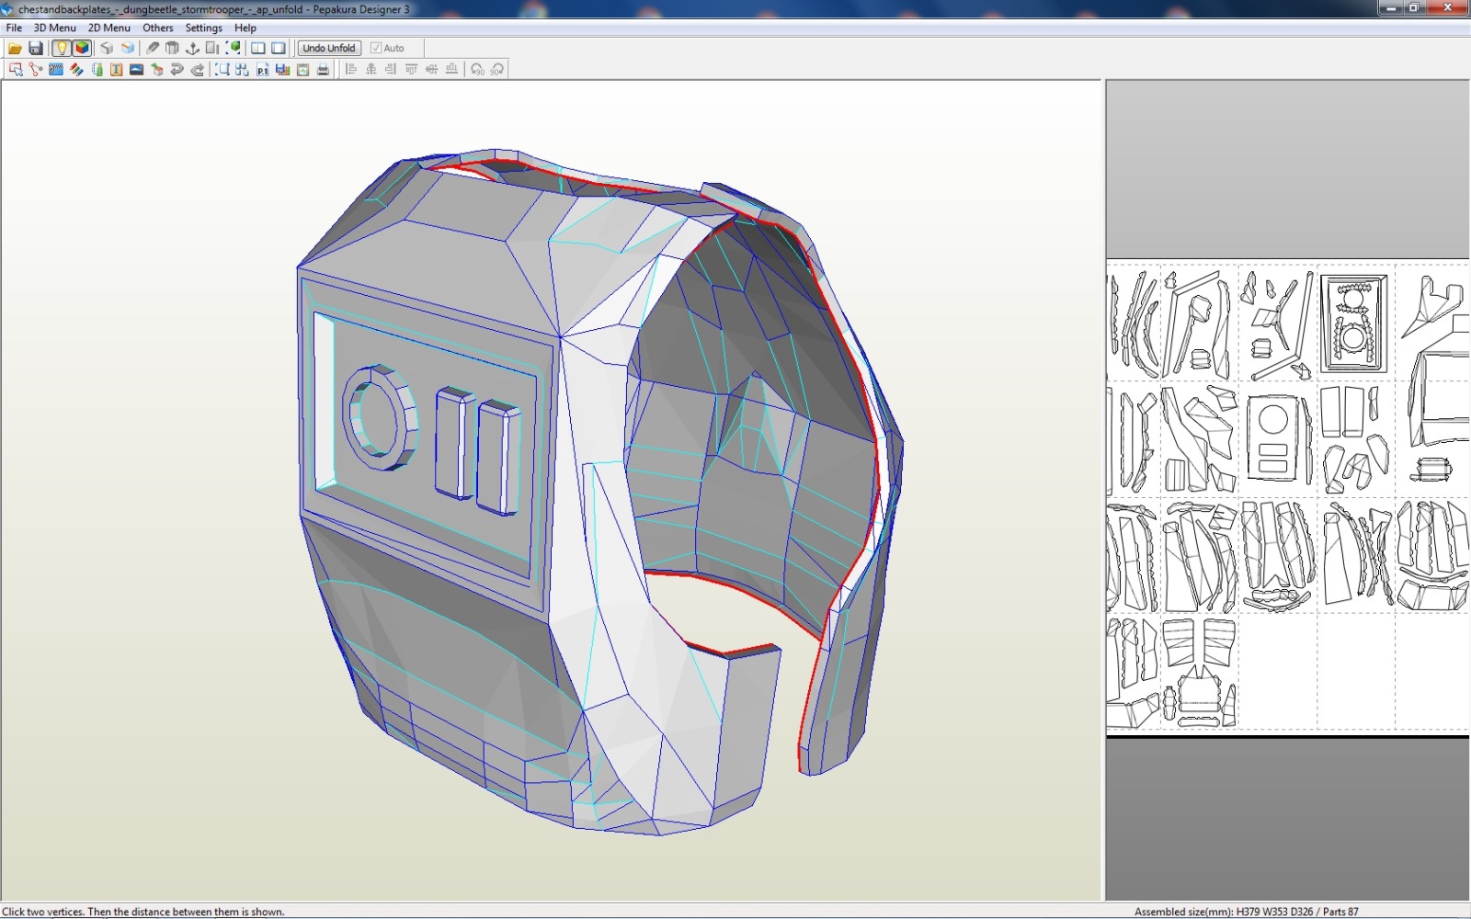Click the gray cube view icon
Screen dimensions: 1471x919
[x=107, y=48]
